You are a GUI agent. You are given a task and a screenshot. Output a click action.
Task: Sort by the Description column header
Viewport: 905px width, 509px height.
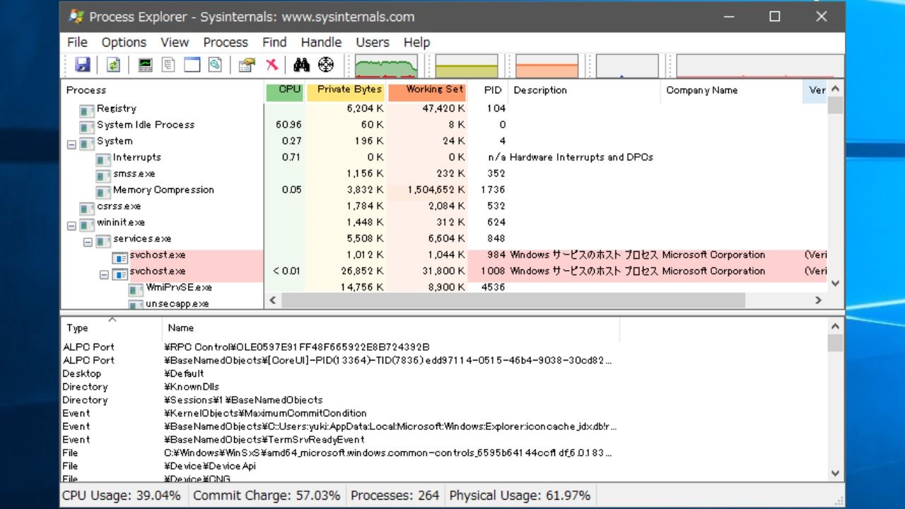[x=584, y=90]
